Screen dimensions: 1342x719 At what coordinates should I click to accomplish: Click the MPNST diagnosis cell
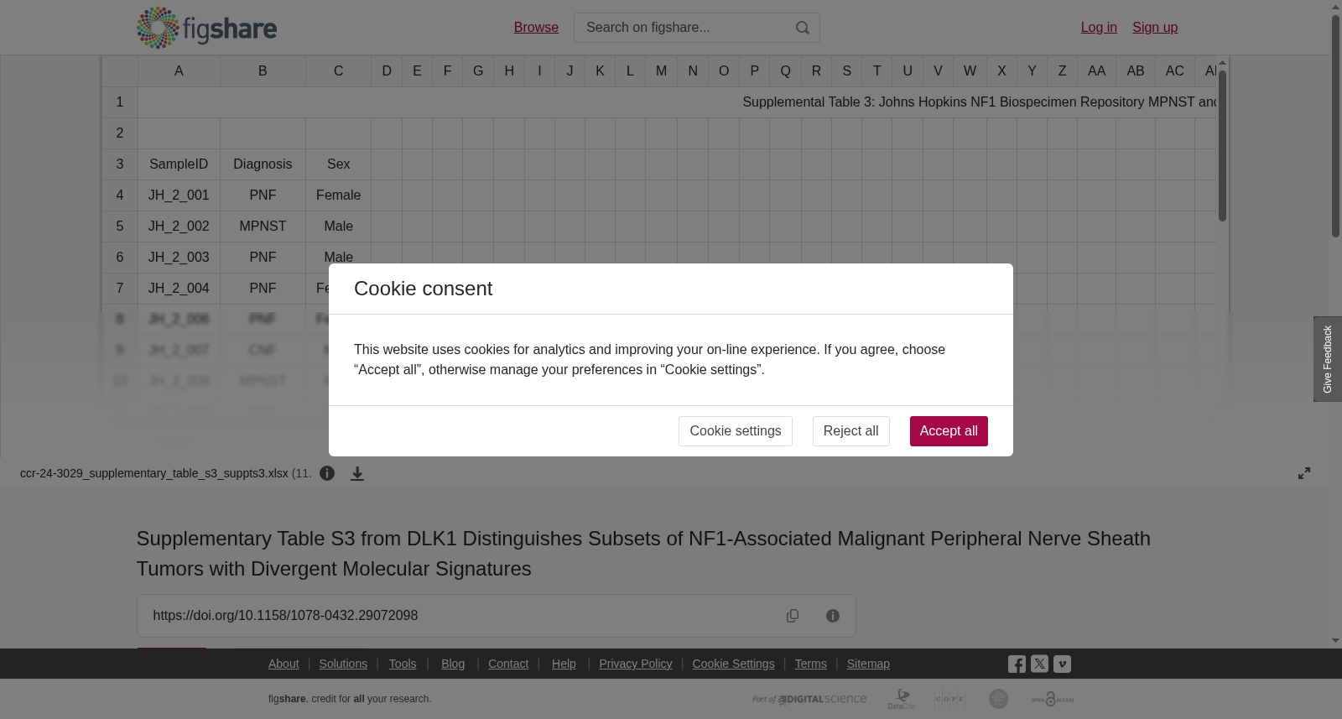263,227
